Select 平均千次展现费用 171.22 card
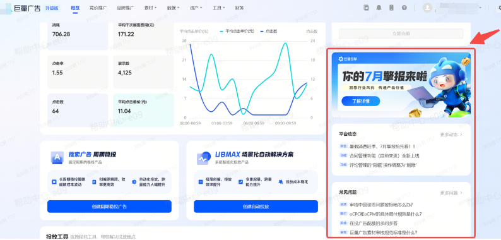 [143, 36]
